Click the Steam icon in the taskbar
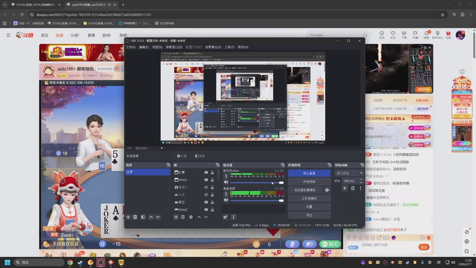 [80, 262]
